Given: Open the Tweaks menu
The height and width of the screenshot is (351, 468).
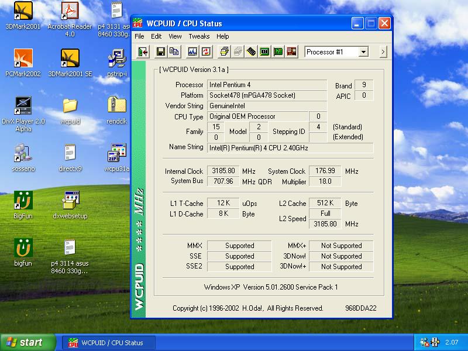Looking at the screenshot, I should coord(199,36).
